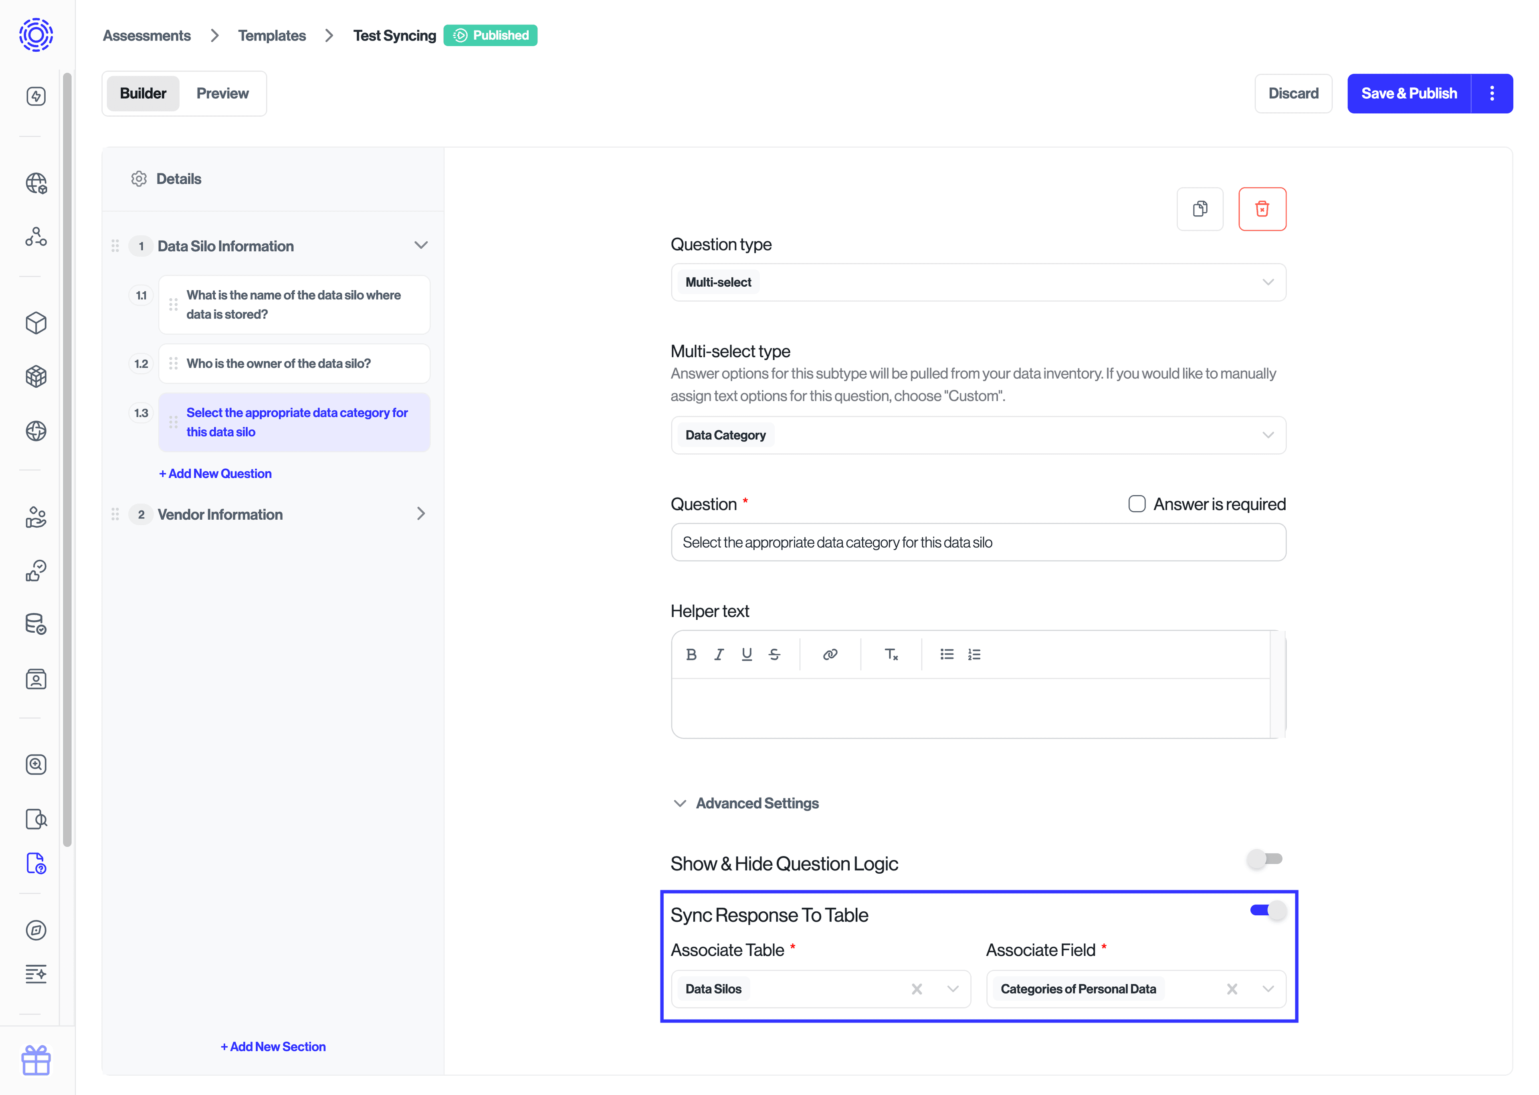1539x1095 pixels.
Task: Open the compass icon near the sidebar bottom
Action: 36,931
